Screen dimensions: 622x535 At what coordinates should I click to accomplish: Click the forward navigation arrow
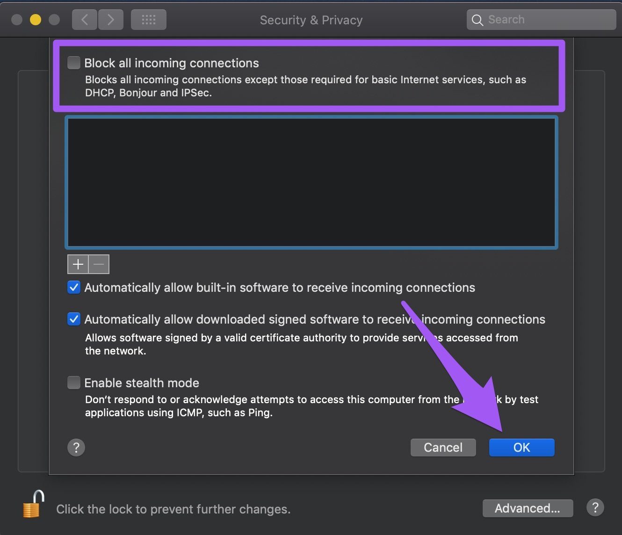click(x=111, y=20)
